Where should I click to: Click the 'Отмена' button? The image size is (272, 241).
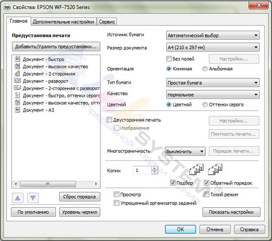[x=215, y=229]
